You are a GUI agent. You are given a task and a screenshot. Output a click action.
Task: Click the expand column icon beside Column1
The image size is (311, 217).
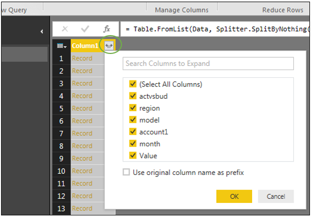click(x=109, y=46)
